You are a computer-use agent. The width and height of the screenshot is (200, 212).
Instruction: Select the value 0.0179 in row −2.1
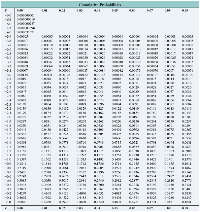coord(21,113)
